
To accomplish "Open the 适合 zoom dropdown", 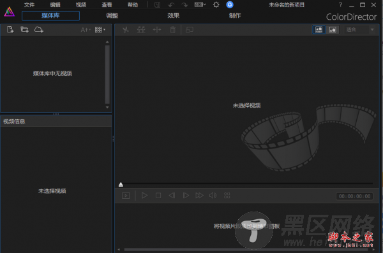I will coord(359,30).
